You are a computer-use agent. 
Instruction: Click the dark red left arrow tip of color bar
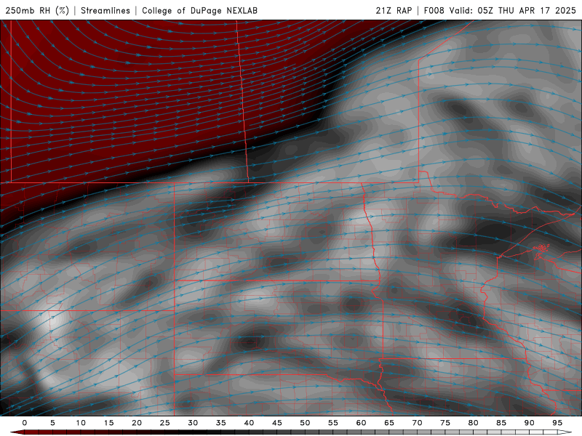point(16,432)
